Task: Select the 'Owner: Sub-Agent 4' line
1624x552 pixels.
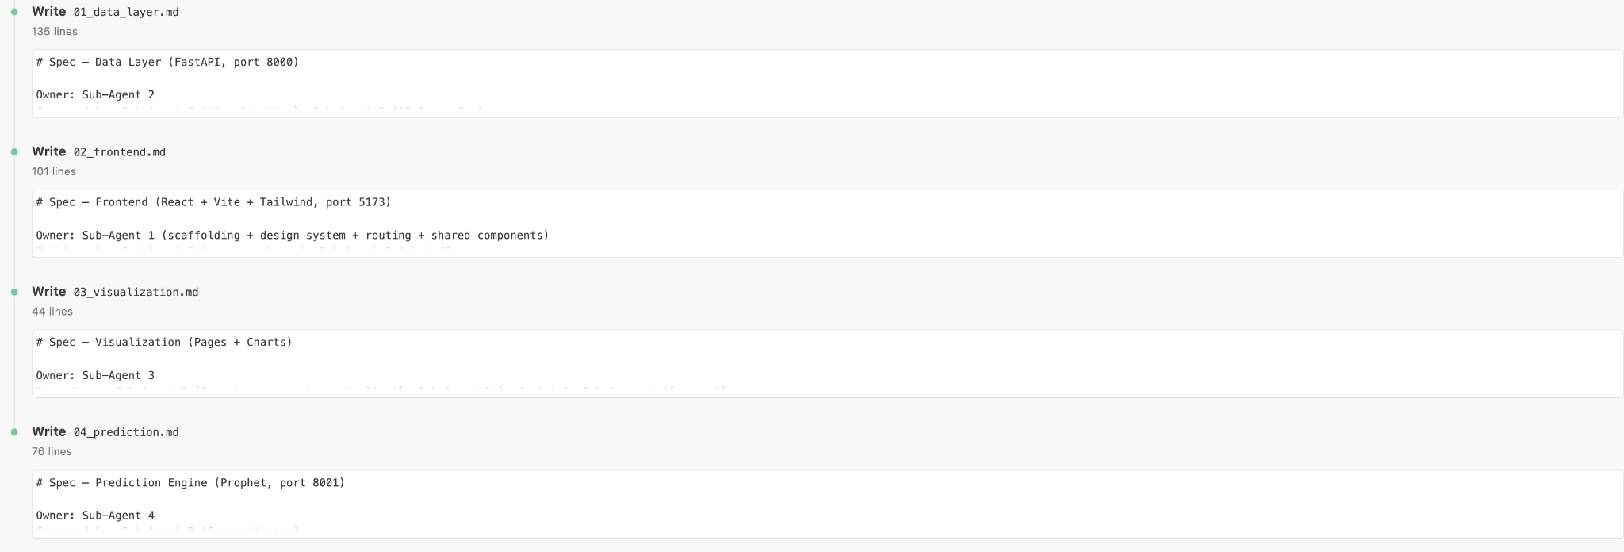Action: click(x=95, y=516)
